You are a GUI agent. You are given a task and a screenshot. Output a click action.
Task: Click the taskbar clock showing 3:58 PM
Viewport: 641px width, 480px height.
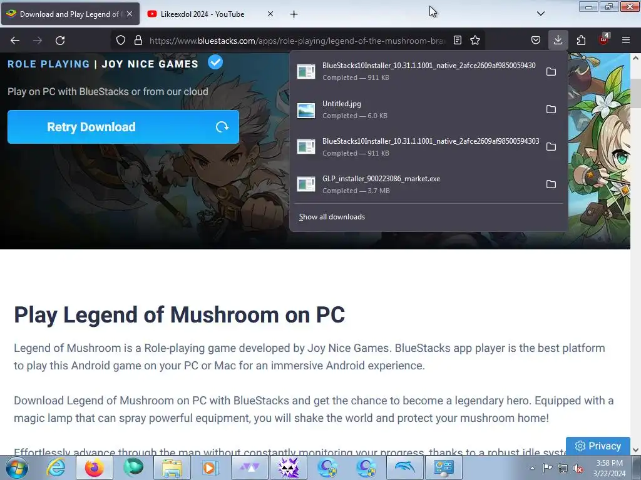(x=609, y=468)
